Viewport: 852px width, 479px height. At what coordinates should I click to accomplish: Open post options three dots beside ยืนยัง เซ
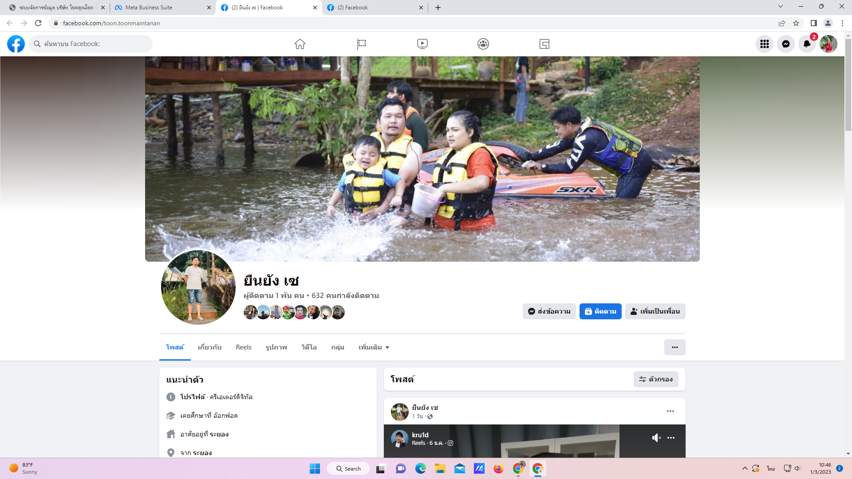(x=670, y=411)
